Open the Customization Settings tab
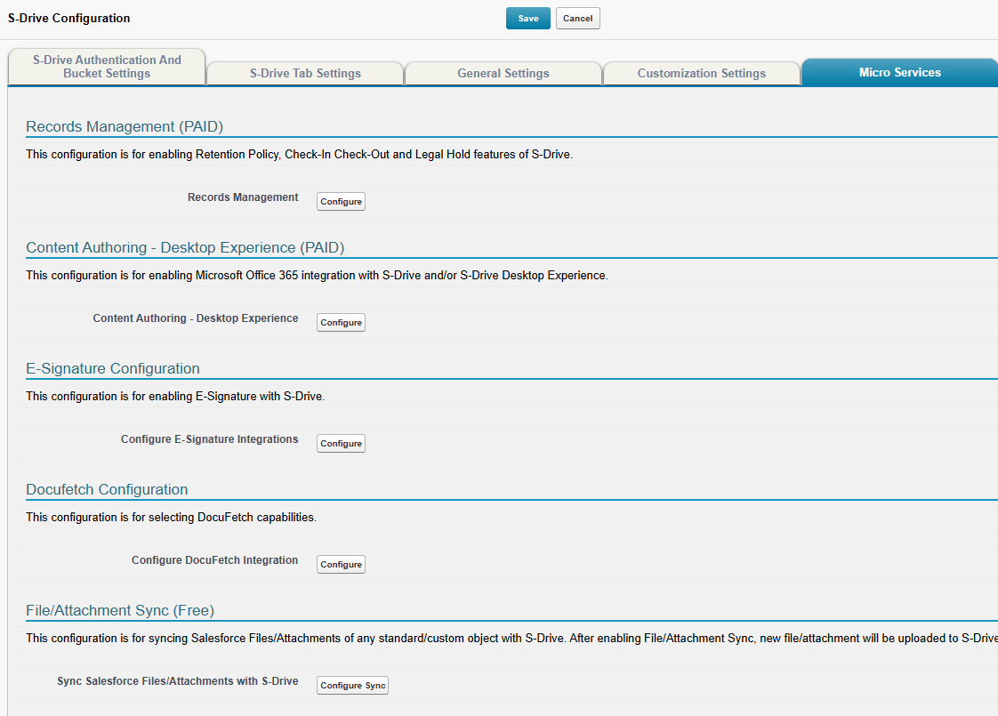Viewport: 998px width, 716px height. coord(701,74)
